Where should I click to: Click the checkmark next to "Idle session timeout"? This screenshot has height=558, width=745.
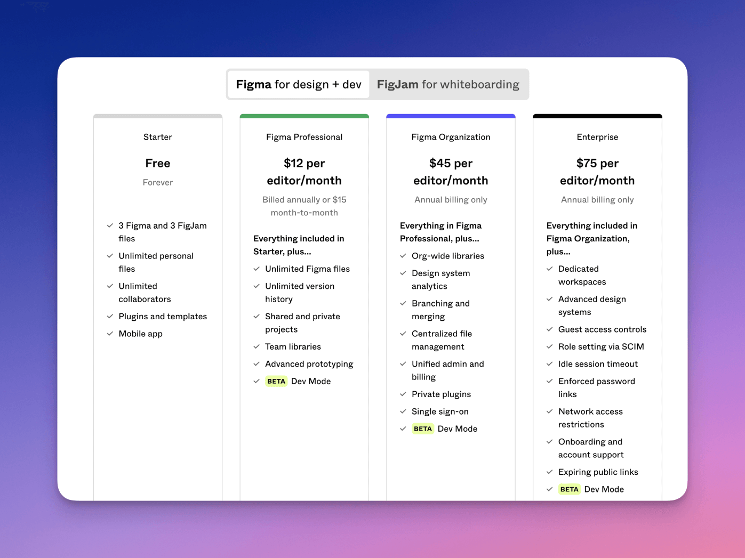pyautogui.click(x=550, y=364)
